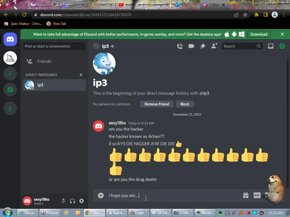Viewport: 290px width, 217px height.
Task: Click the message Search box
Action: tap(242, 46)
